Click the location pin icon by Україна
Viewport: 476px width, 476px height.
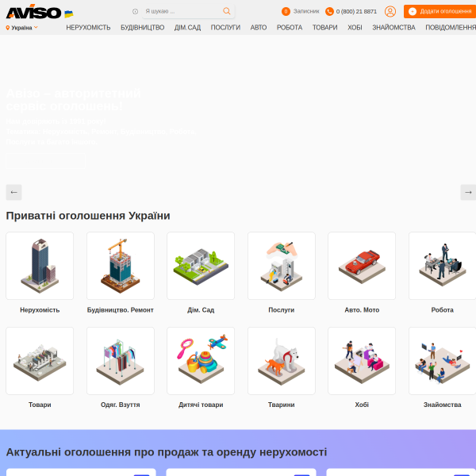coord(8,28)
